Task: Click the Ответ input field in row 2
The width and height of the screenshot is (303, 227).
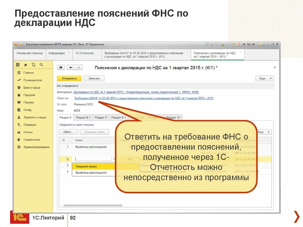Action: (94, 159)
